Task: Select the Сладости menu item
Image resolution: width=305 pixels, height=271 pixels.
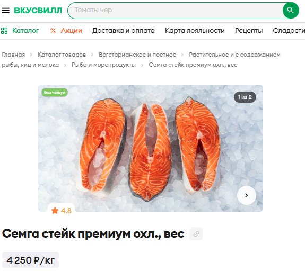Action: coord(289,31)
